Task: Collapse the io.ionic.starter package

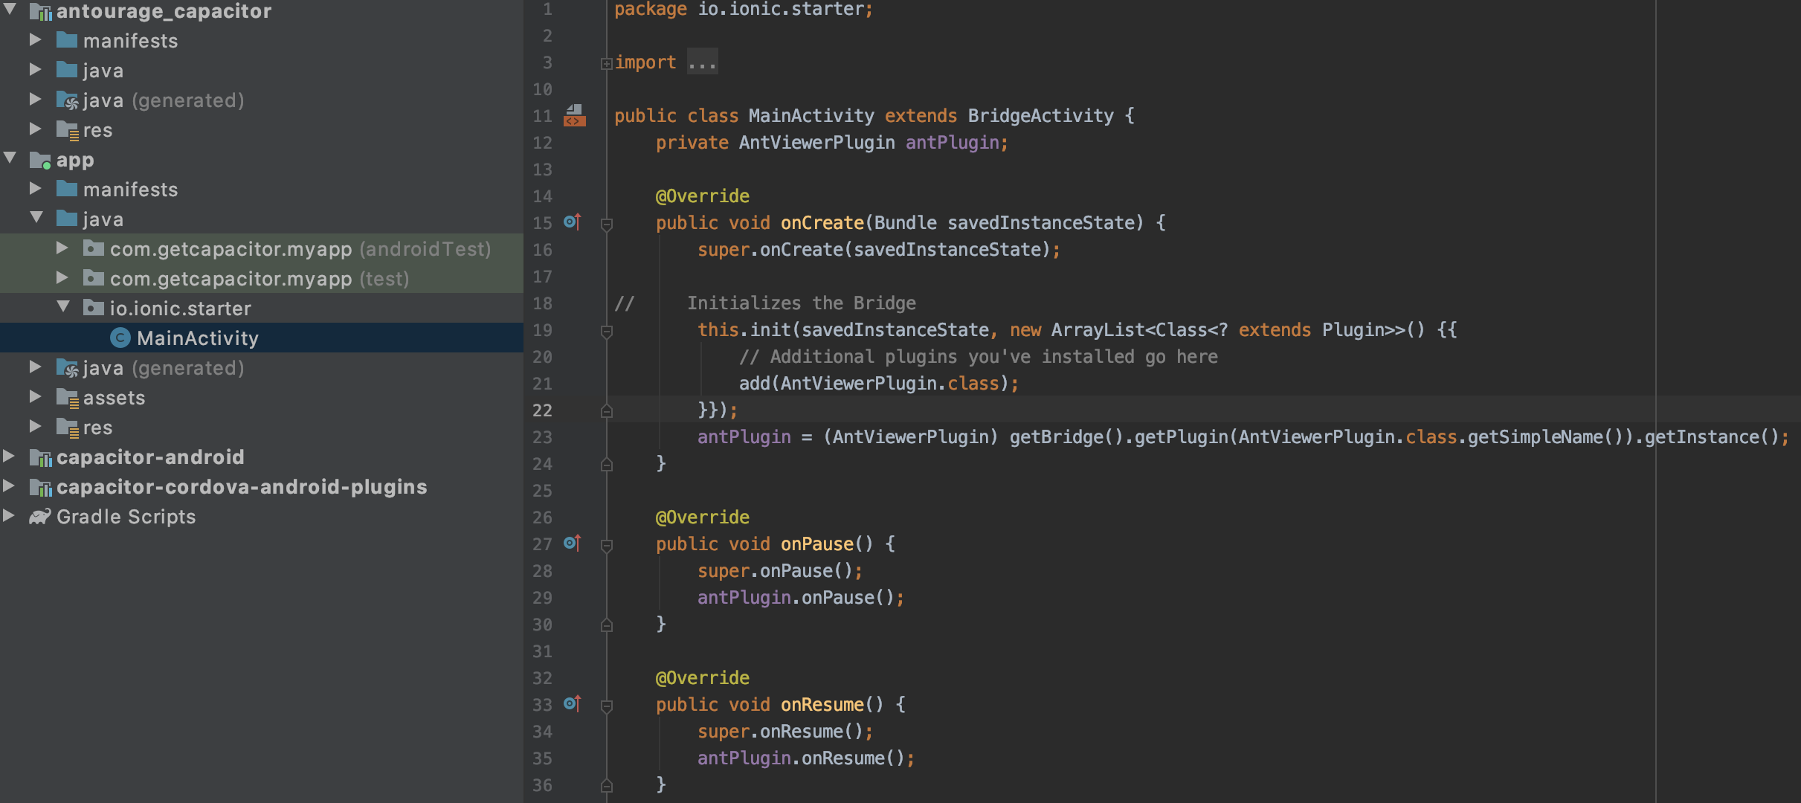Action: point(63,307)
